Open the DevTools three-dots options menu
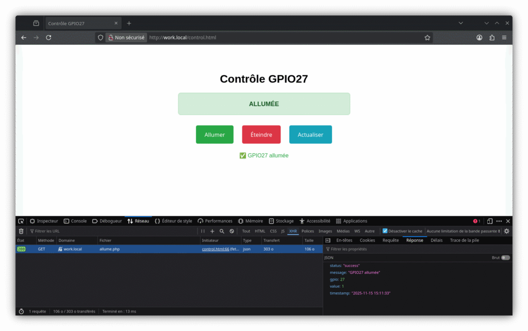 click(x=499, y=221)
